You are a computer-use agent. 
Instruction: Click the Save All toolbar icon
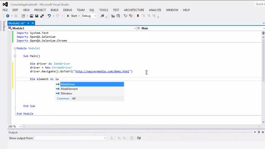tap(42, 16)
